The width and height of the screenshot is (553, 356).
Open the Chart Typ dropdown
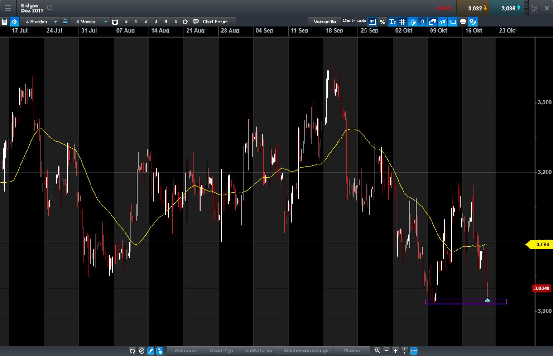click(x=221, y=351)
